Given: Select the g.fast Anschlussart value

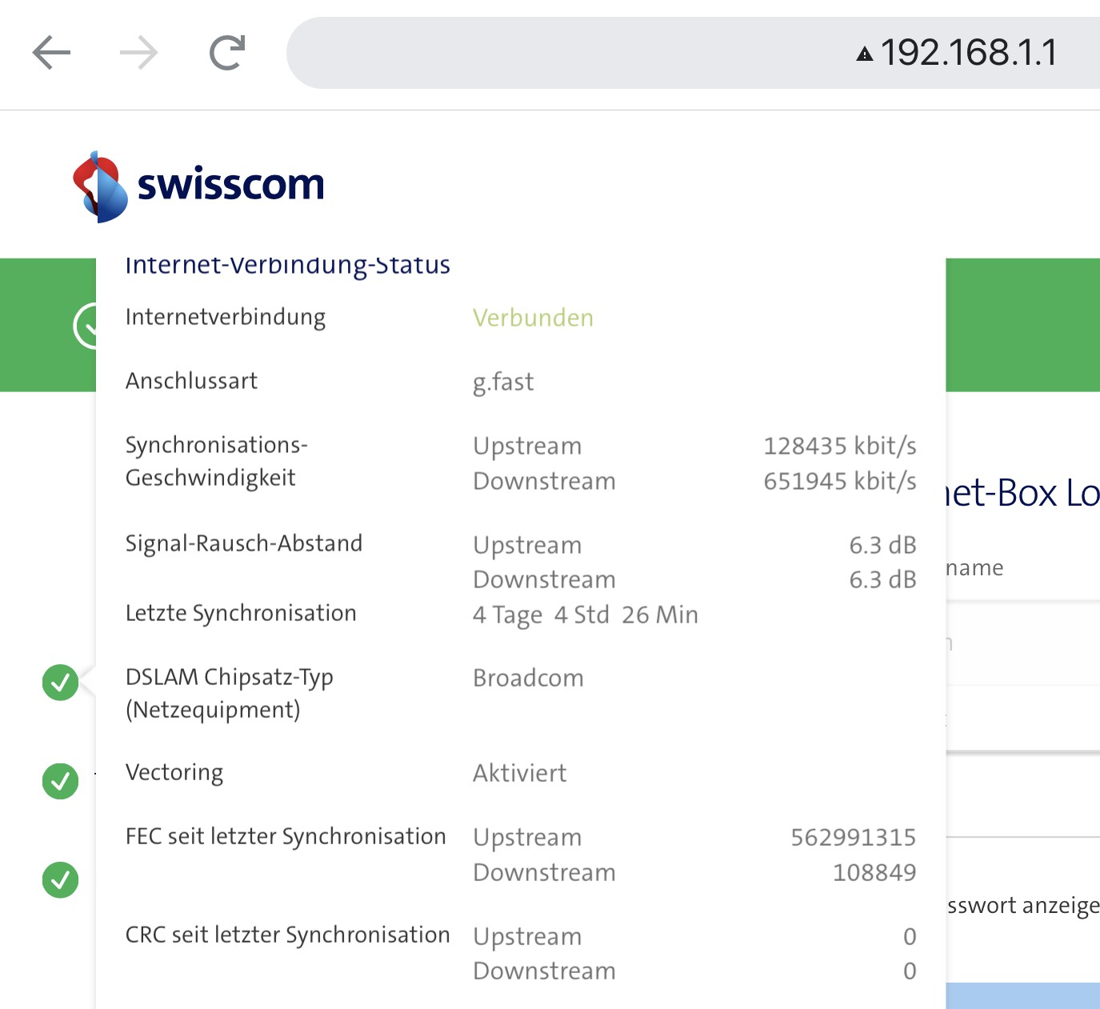Looking at the screenshot, I should pos(503,382).
